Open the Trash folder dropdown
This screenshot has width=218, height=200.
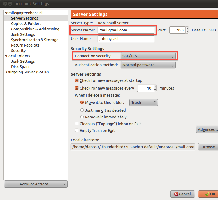[143, 103]
